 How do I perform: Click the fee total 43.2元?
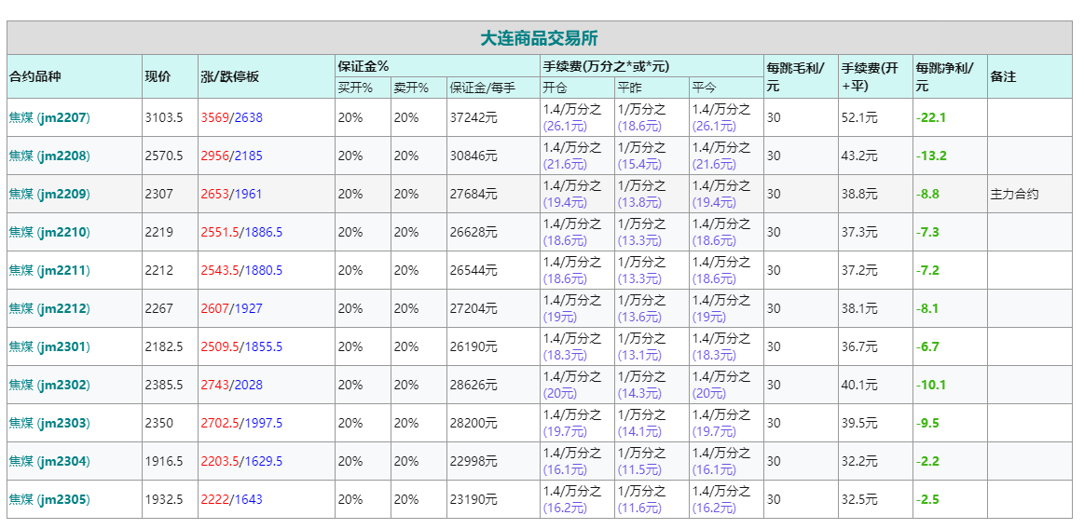point(859,156)
